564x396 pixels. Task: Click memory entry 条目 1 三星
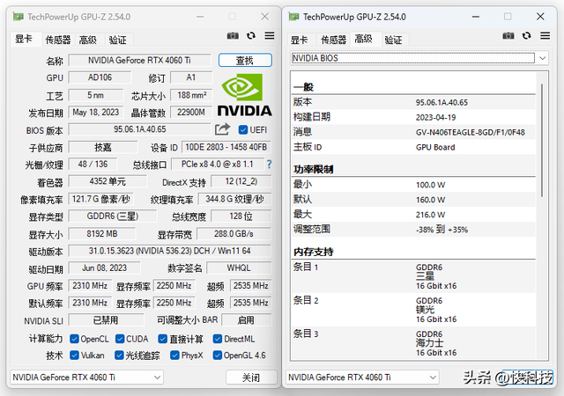(x=413, y=276)
